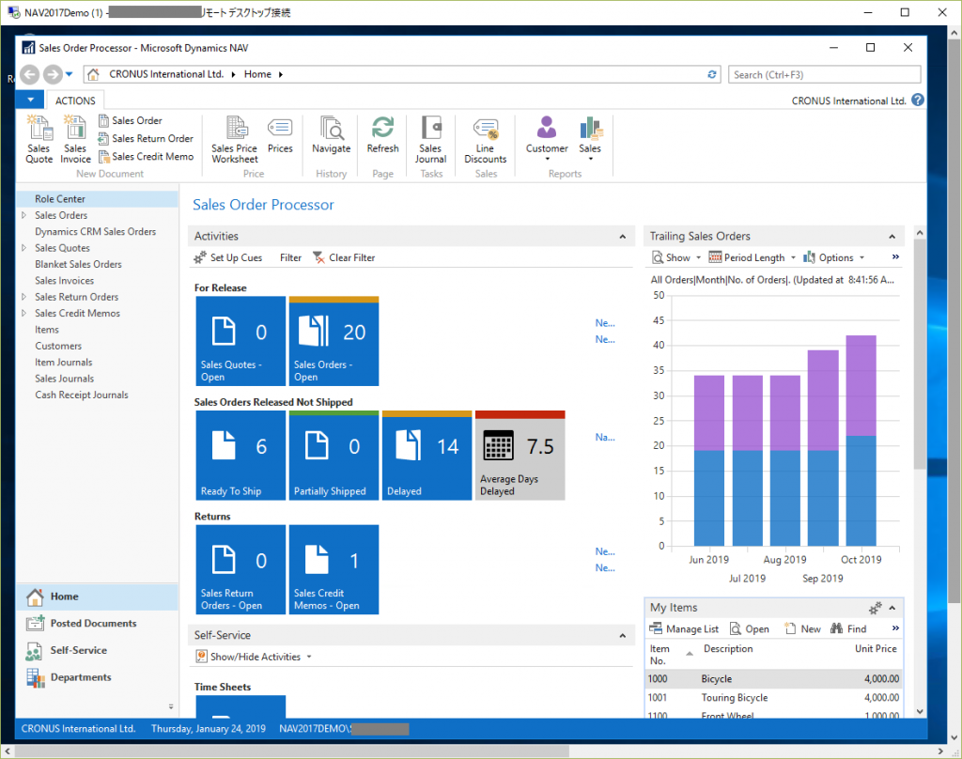Click the Filter button in Activities
The width and height of the screenshot is (962, 759).
(291, 257)
